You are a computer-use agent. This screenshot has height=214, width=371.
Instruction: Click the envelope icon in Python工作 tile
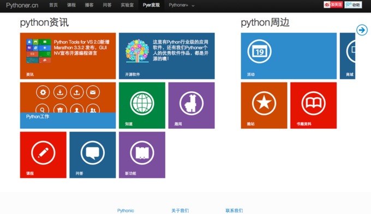(93, 92)
